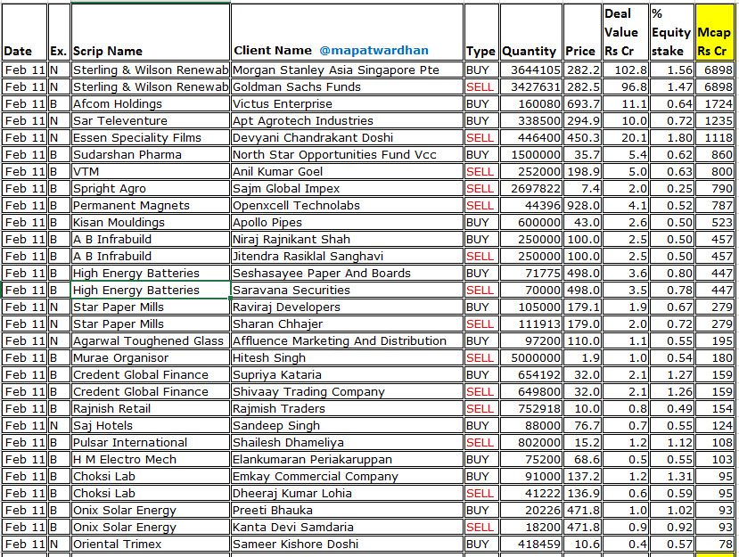Select the 'Permanent Magnets' cell
The width and height of the screenshot is (739, 557).
(151, 206)
